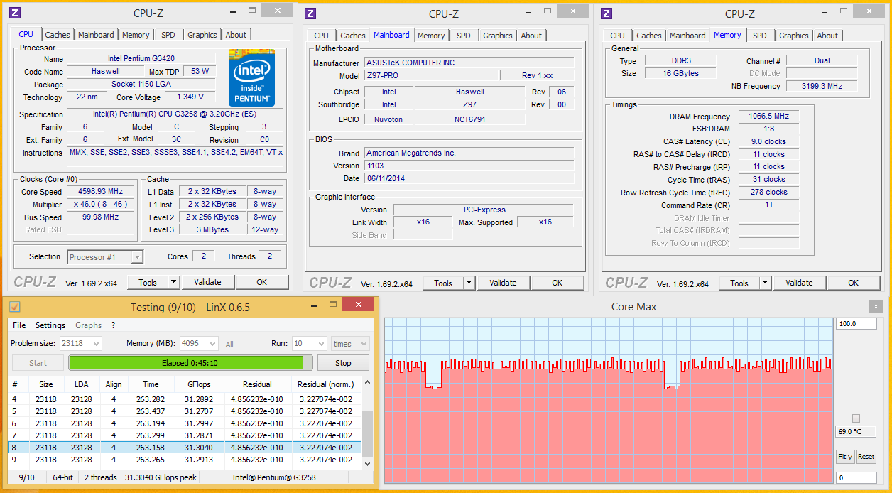Click the green Elapsed 0:45:10 progress bar
The image size is (892, 493).
point(190,363)
